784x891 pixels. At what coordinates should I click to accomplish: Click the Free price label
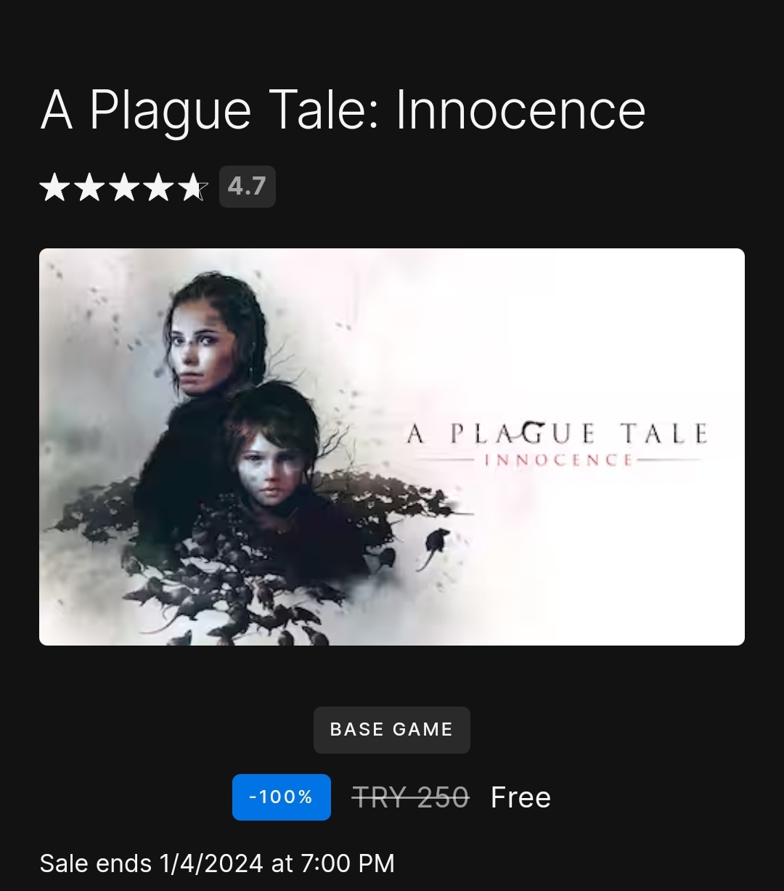click(520, 797)
